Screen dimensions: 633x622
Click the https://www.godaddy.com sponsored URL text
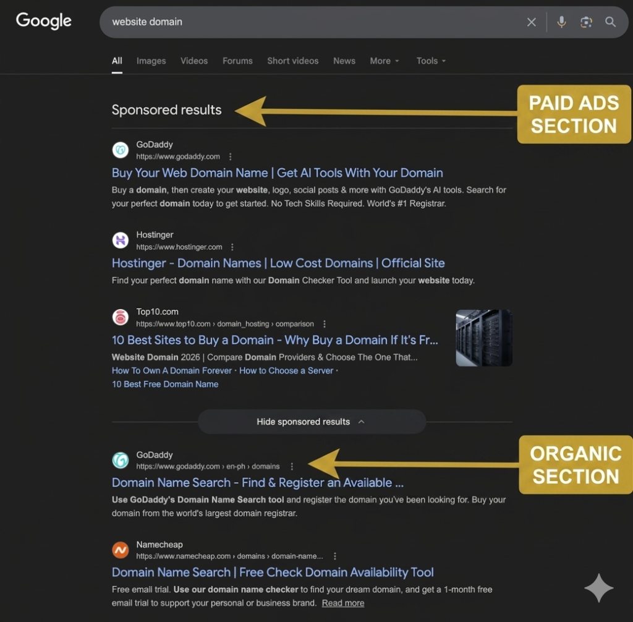pyautogui.click(x=178, y=156)
